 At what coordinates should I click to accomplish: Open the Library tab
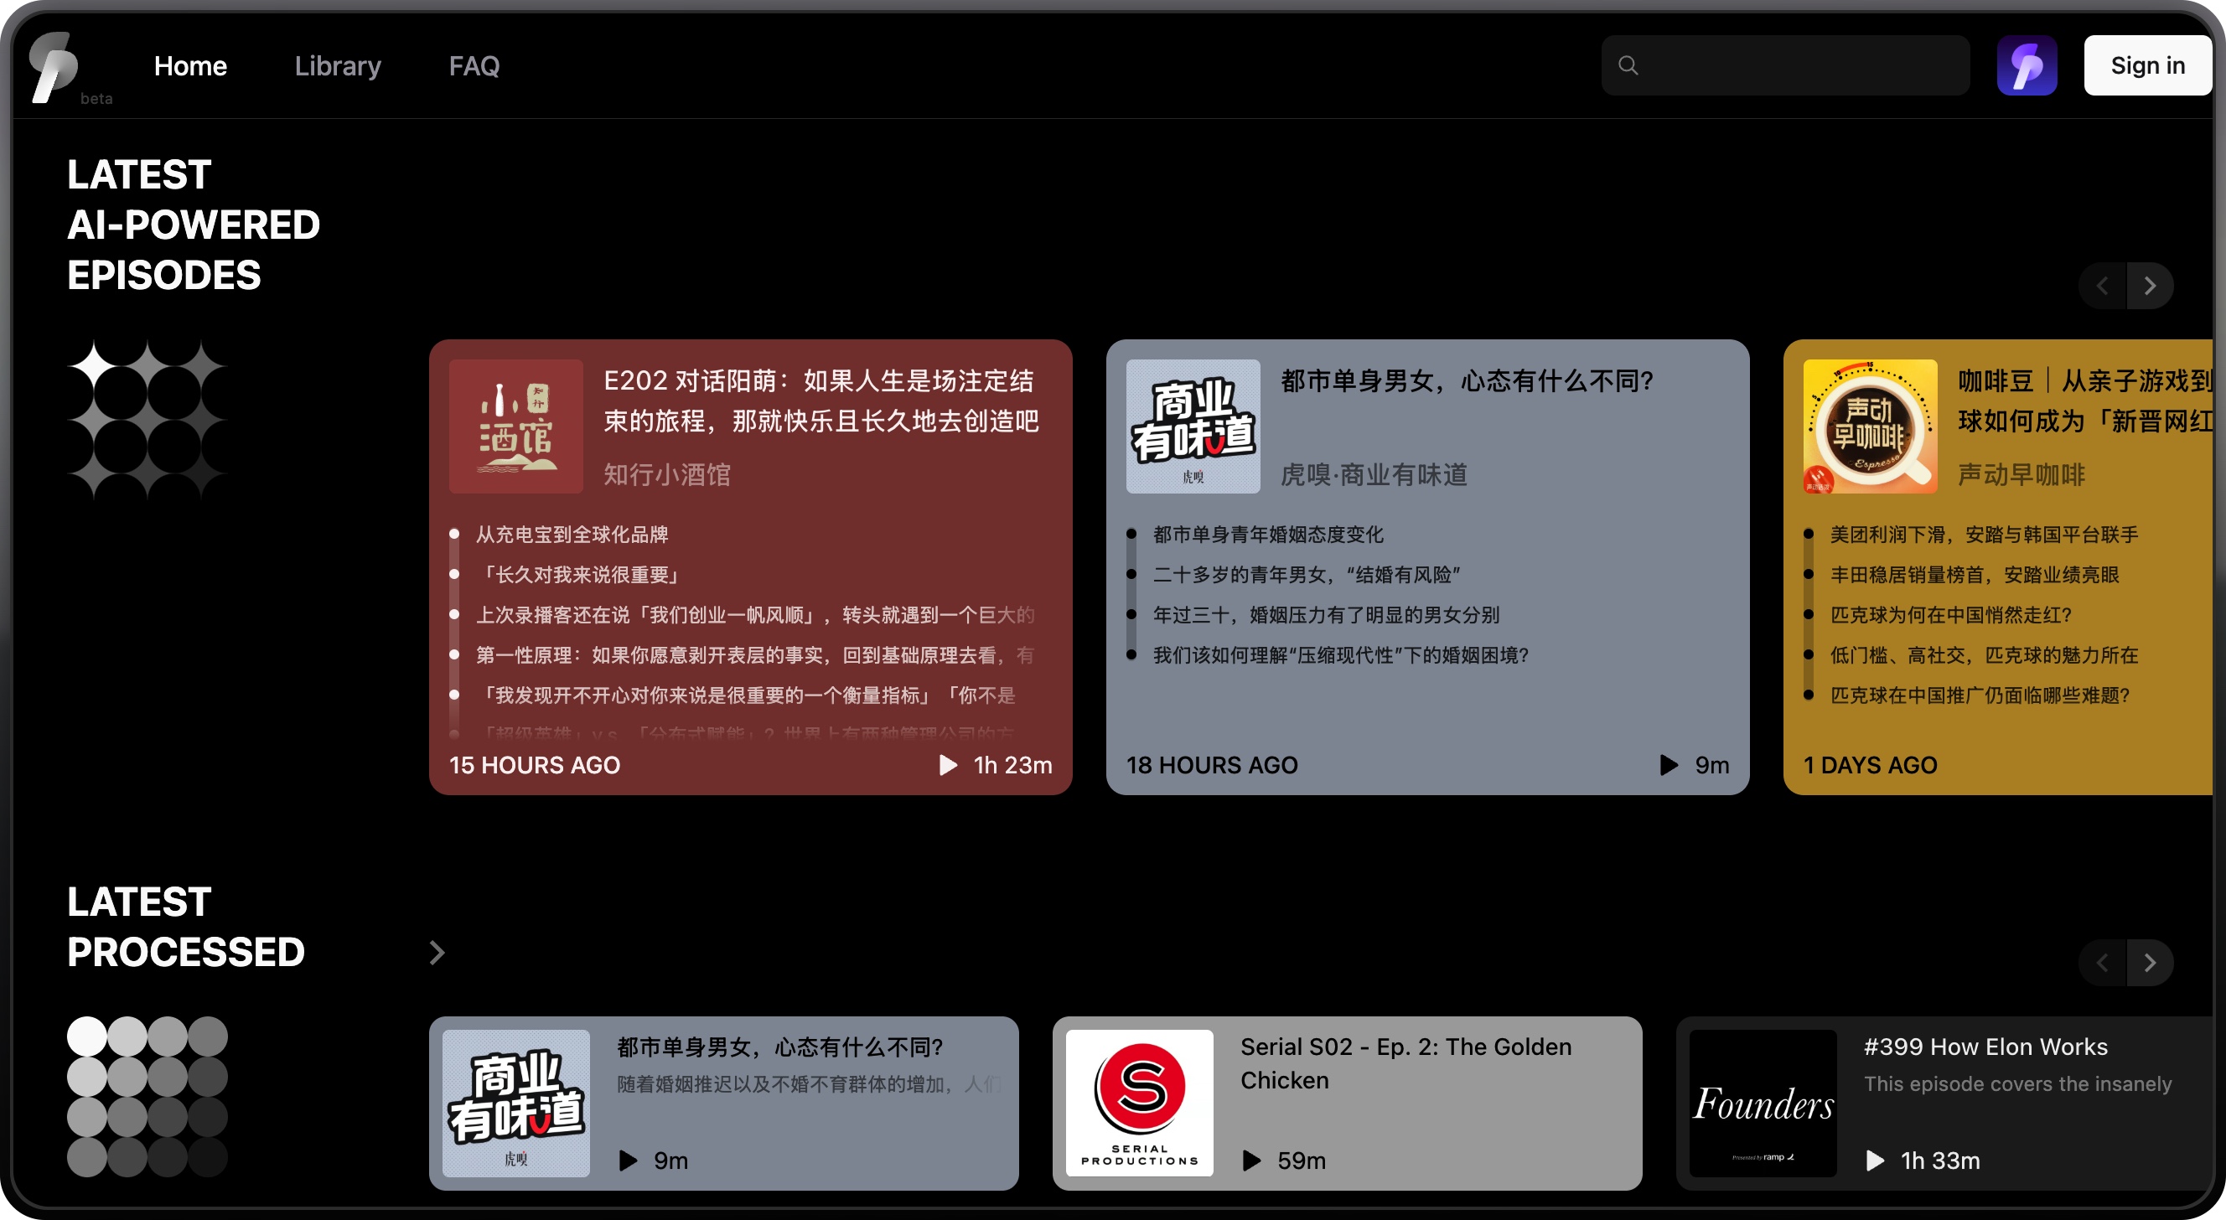click(337, 65)
